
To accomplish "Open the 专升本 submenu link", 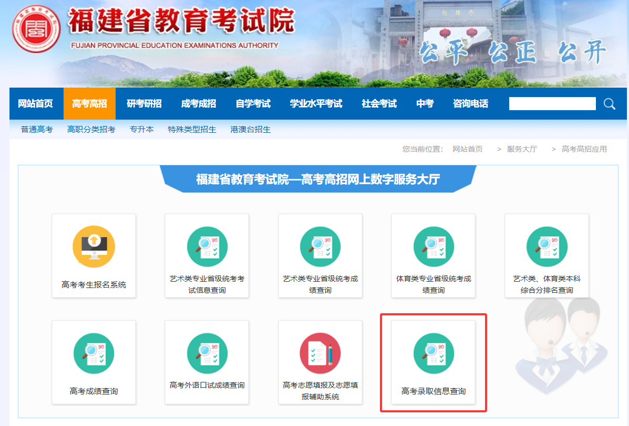I will [141, 129].
